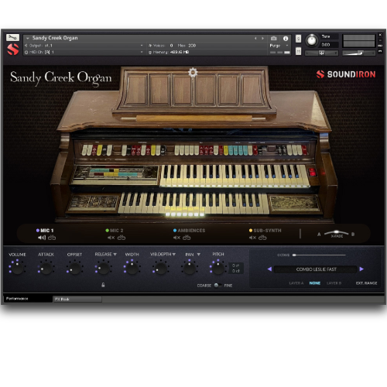Viewport: 387px width, 387px height.
Task: Click the Sandy Creek Organ instrument name
Action: pyautogui.click(x=55, y=38)
